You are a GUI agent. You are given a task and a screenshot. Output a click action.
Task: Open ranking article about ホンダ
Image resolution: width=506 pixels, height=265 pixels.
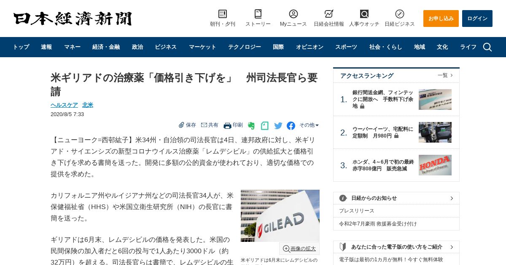[x=383, y=165]
